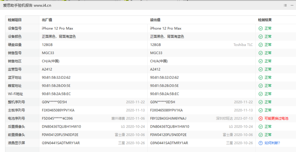This screenshot has height=152, width=296.
Task: Click the 后置摄像头 row label
Action: (16, 127)
